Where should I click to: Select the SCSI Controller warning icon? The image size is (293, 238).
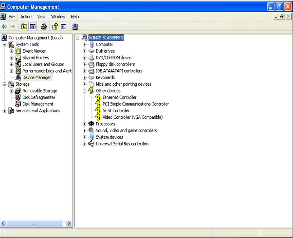[99, 111]
